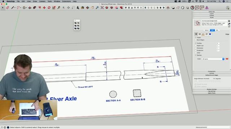The image size is (231, 129).
Task: Click the update style refresh icon
Action: [x=229, y=26]
